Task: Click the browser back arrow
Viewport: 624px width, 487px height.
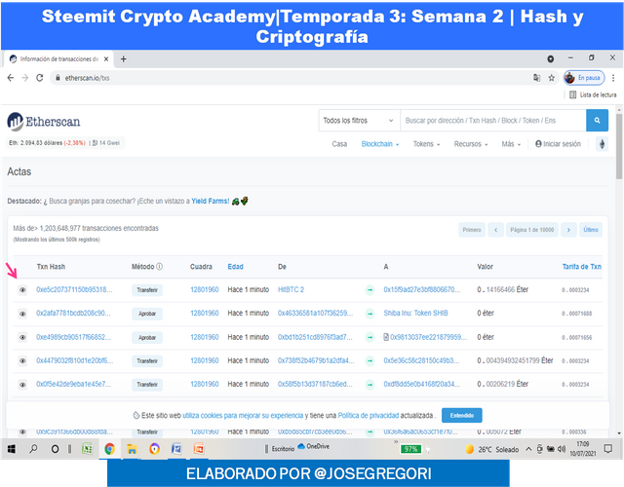Action: coord(11,78)
